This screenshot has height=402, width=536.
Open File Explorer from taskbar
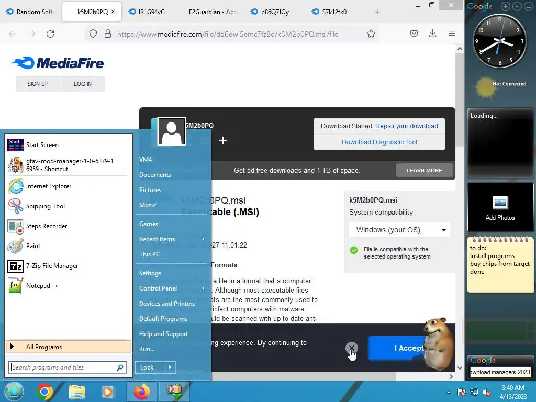[x=77, y=392]
